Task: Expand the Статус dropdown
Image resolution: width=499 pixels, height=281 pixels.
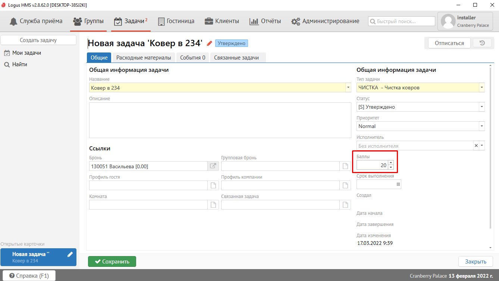Action: tap(482, 107)
